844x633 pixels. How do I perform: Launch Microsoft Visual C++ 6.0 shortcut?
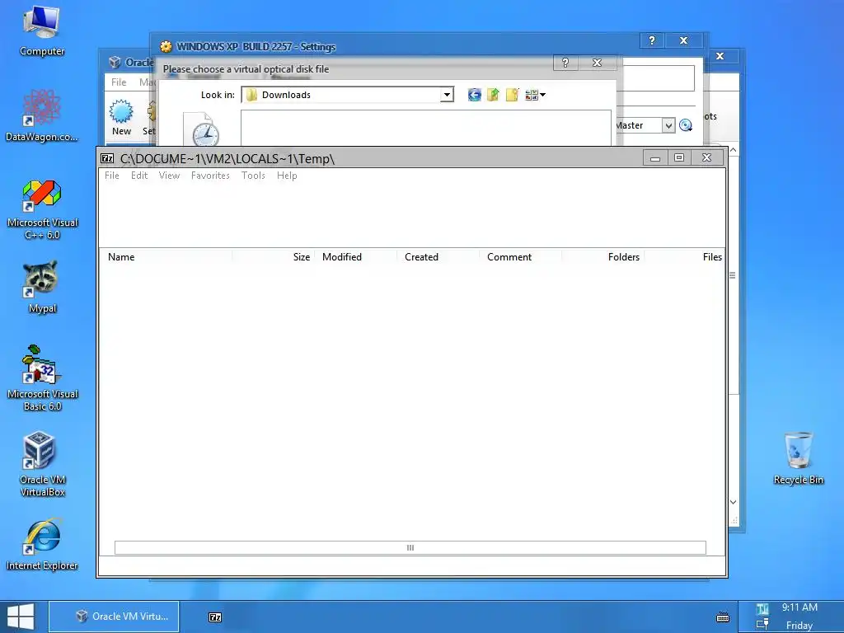[42, 210]
